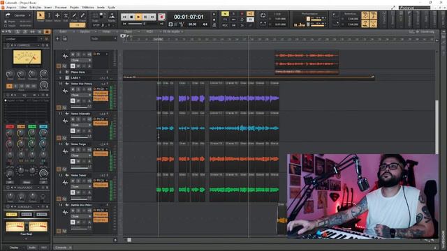The image size is (447, 251).
Task: Select the LABS 1 track row
Action: pos(85,77)
